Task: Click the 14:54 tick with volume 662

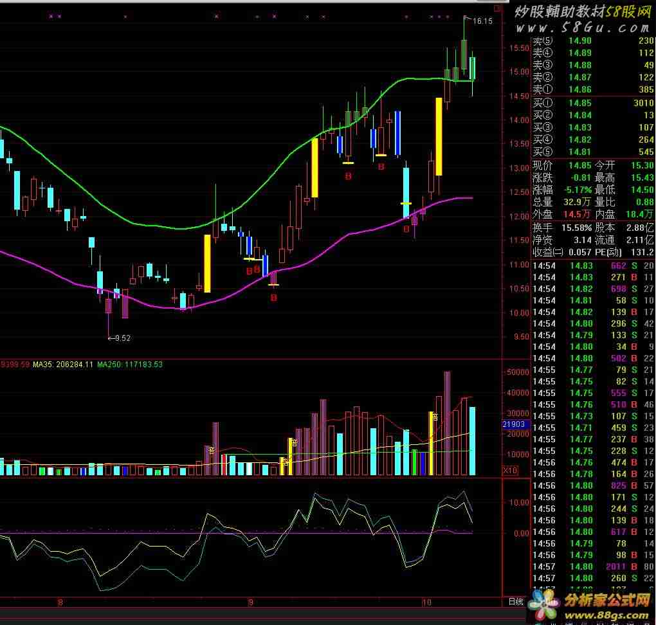Action: pos(593,266)
